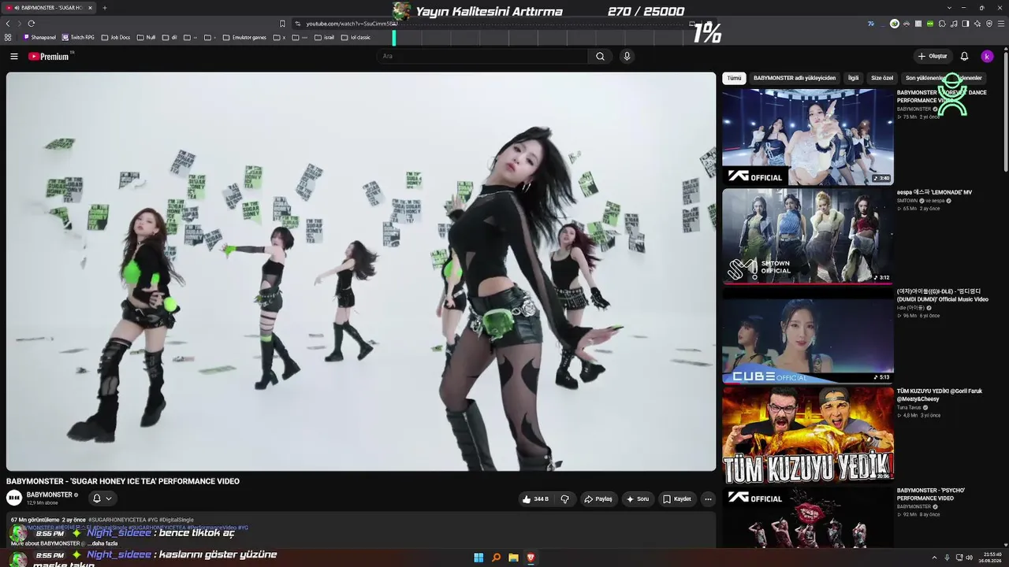Viewport: 1009px width, 567px height.
Task: Click the #SUGARHONEYICETEA hashtag
Action: [x=117, y=520]
